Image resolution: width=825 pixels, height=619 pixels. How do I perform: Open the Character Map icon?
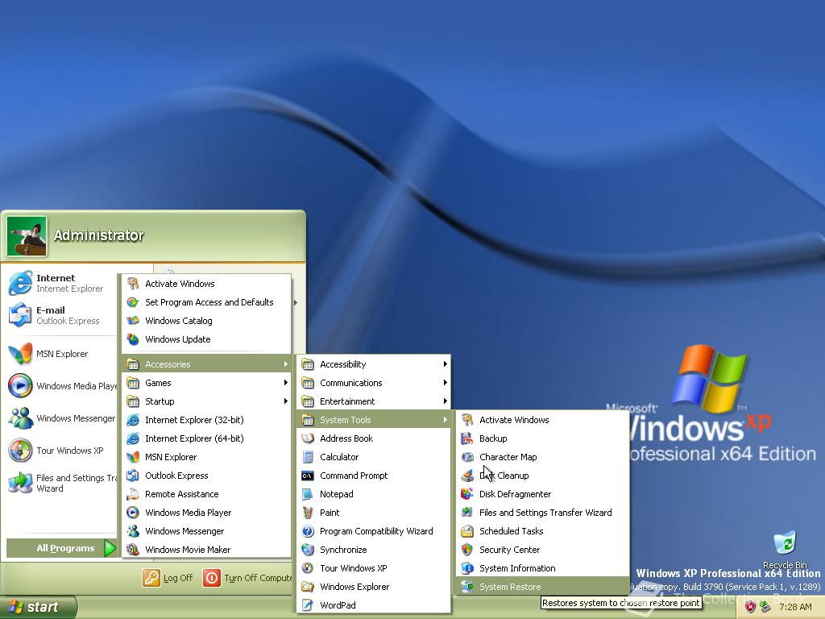tap(466, 457)
